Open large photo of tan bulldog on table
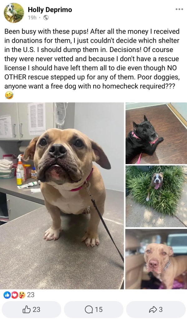187x319 pixels. point(62,196)
